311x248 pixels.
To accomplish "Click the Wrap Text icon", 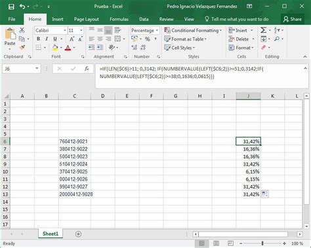I will pos(117,30).
